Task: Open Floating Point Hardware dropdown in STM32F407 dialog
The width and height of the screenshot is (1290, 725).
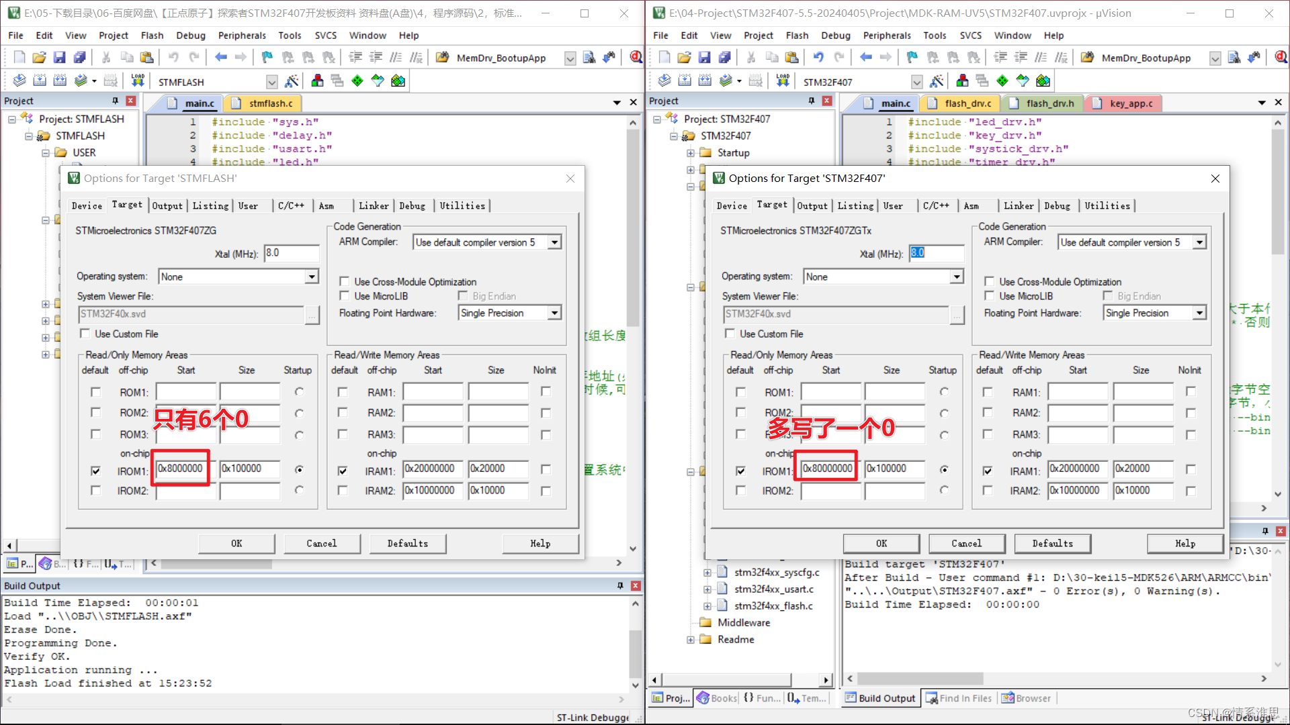Action: pos(1199,313)
